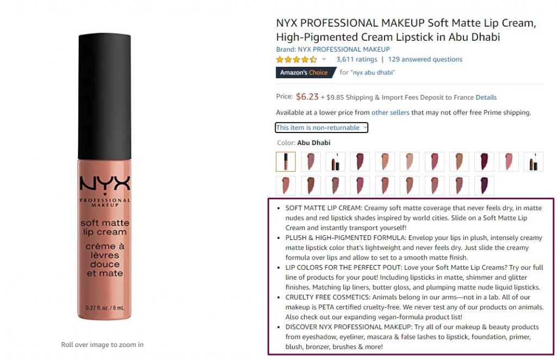Select the last swatch in the first row
The height and width of the screenshot is (360, 557).
coord(534,162)
